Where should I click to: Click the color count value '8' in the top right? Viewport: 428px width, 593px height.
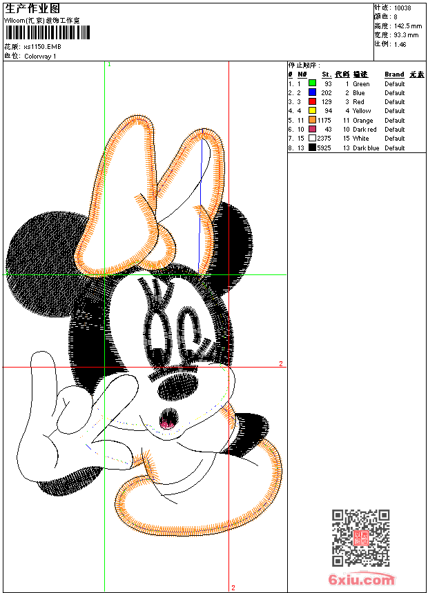point(396,17)
